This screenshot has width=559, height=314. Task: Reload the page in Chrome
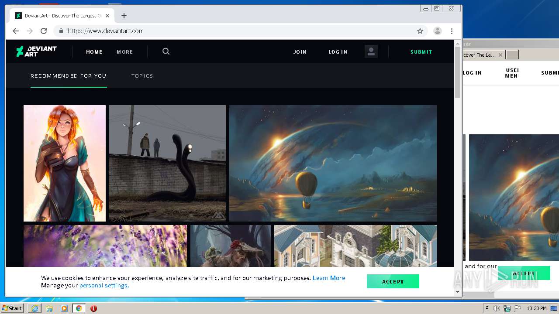[44, 31]
